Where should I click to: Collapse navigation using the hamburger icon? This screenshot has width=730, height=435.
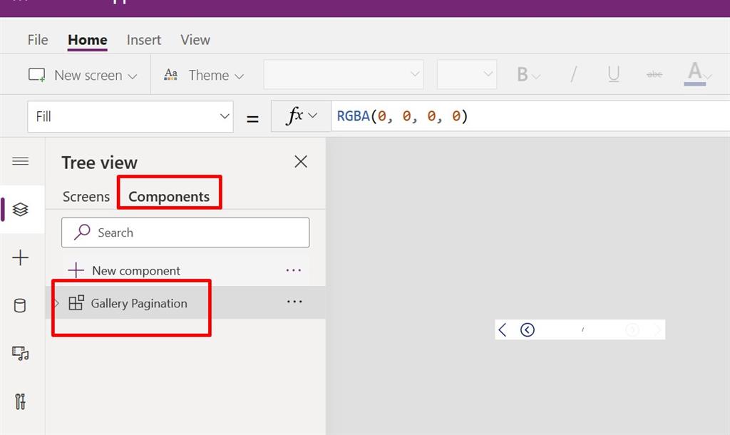click(x=21, y=161)
